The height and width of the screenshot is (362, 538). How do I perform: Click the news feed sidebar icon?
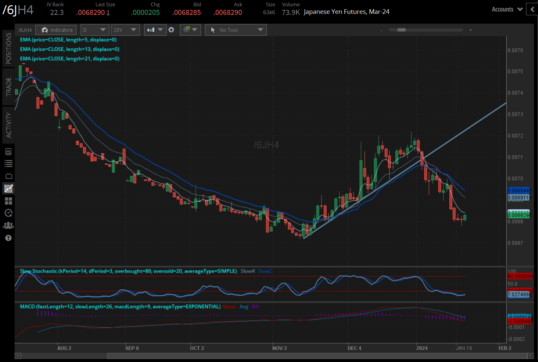(9, 151)
